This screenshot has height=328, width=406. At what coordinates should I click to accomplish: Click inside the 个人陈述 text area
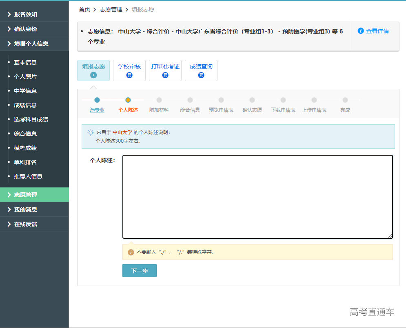(257, 196)
